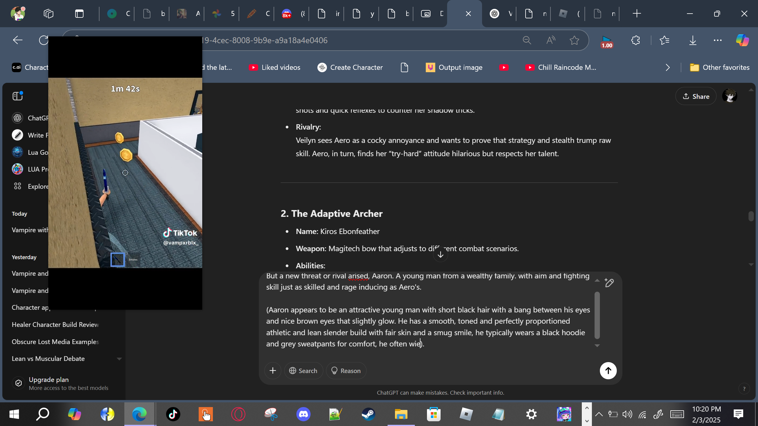This screenshot has height=426, width=758.
Task: Open Liked videos bookmark
Action: (x=274, y=67)
